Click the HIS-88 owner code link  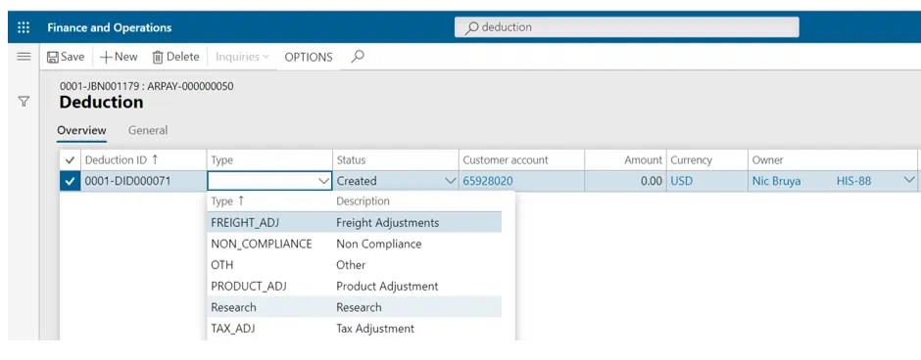(853, 181)
